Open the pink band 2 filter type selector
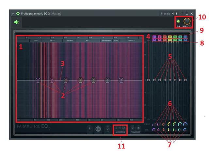Image resolution: width=209 pixels, height=151 pixels. click(160, 37)
